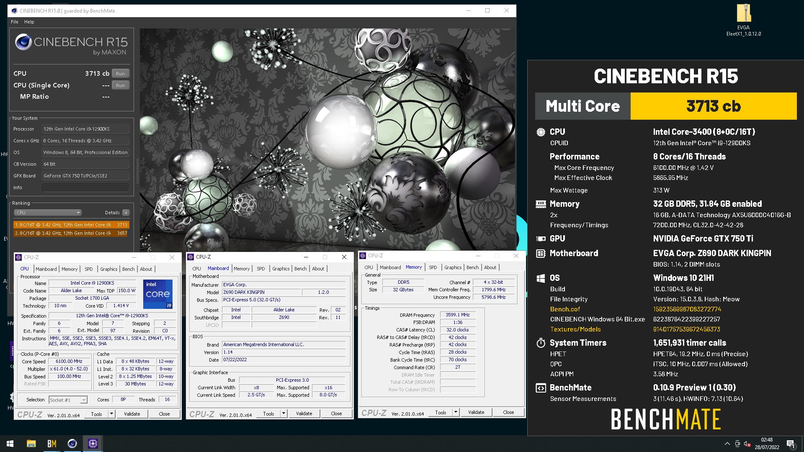Open Bench tab in first CPU-Z window
804x452 pixels.
pos(129,269)
